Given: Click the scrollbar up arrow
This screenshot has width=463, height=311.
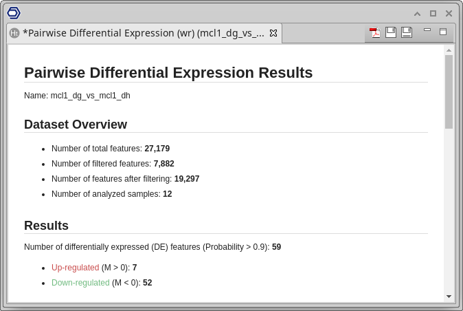Looking at the screenshot, I should click(x=449, y=50).
